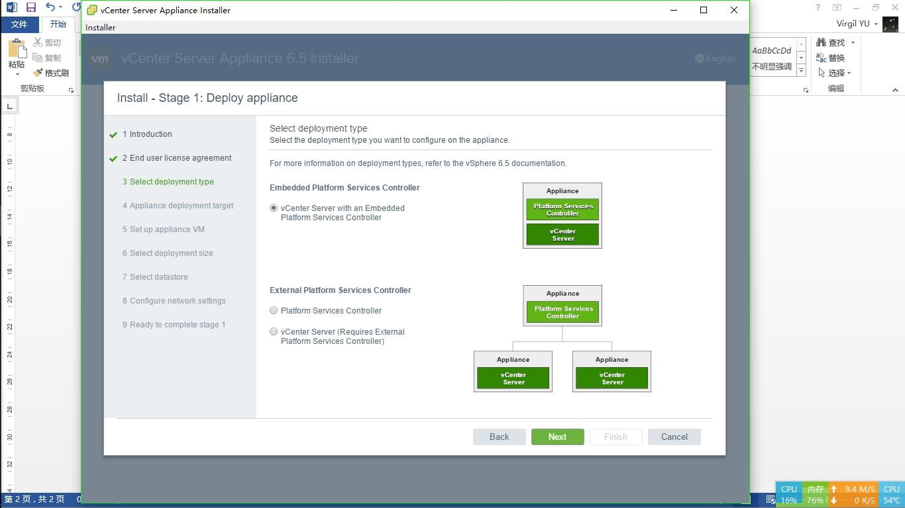The width and height of the screenshot is (905, 508).
Task: Open the English language selector
Action: pyautogui.click(x=715, y=58)
